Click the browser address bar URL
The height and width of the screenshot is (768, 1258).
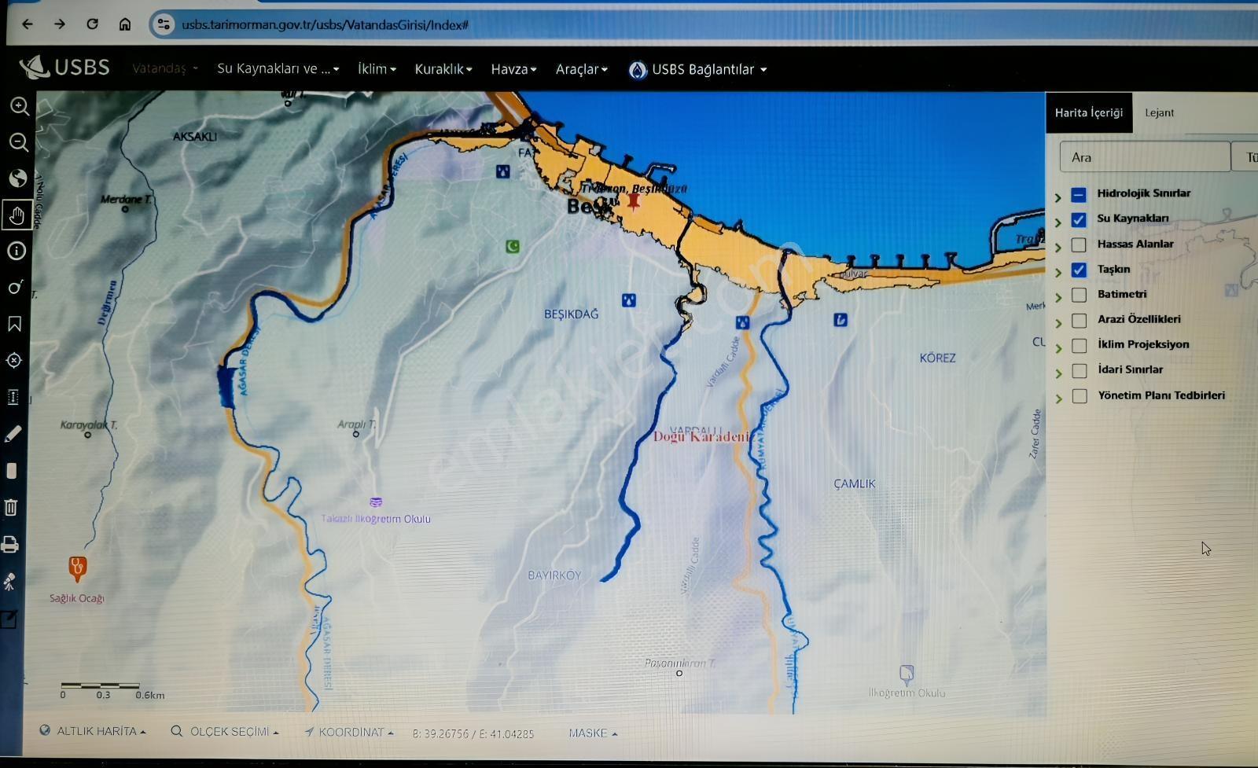[325, 25]
